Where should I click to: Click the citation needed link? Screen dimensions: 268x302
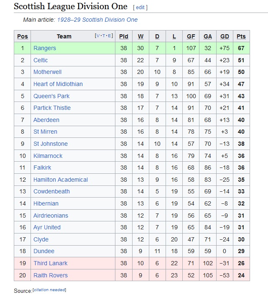pos(49,290)
